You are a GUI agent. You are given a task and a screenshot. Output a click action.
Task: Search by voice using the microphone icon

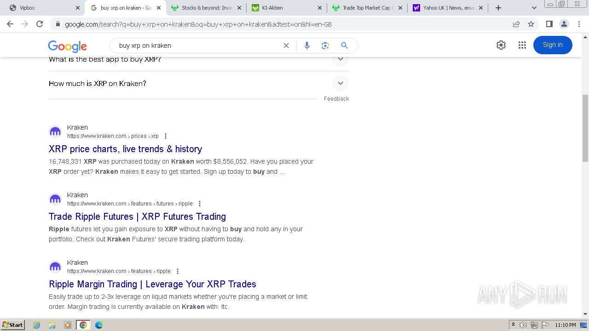[x=307, y=46]
